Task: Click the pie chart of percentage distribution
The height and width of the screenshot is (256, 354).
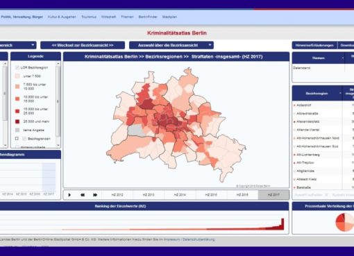Action: pyautogui.click(x=345, y=223)
